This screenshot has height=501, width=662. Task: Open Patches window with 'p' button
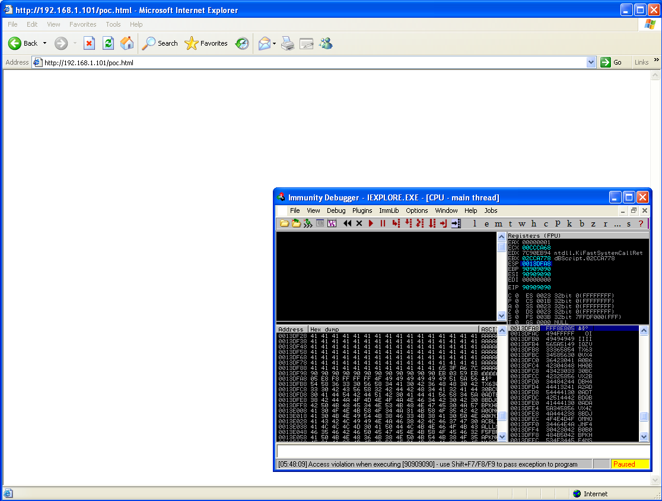pyautogui.click(x=557, y=224)
